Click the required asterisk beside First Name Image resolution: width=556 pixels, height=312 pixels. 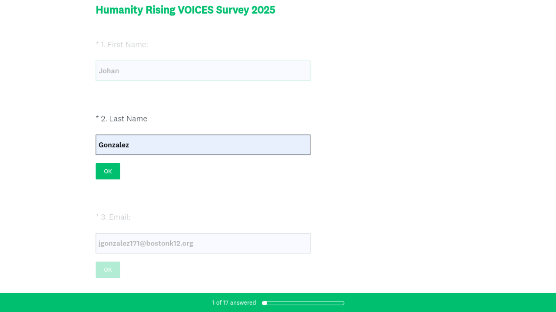click(x=97, y=44)
